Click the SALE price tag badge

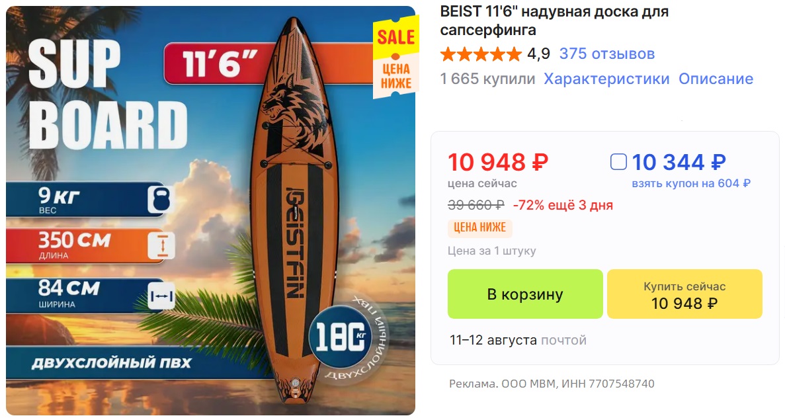pyautogui.click(x=396, y=58)
